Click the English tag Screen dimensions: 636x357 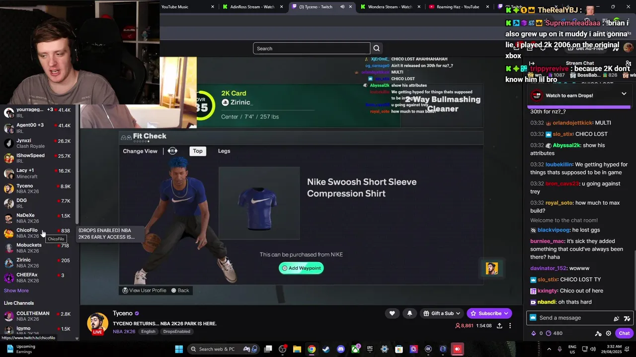point(148,331)
